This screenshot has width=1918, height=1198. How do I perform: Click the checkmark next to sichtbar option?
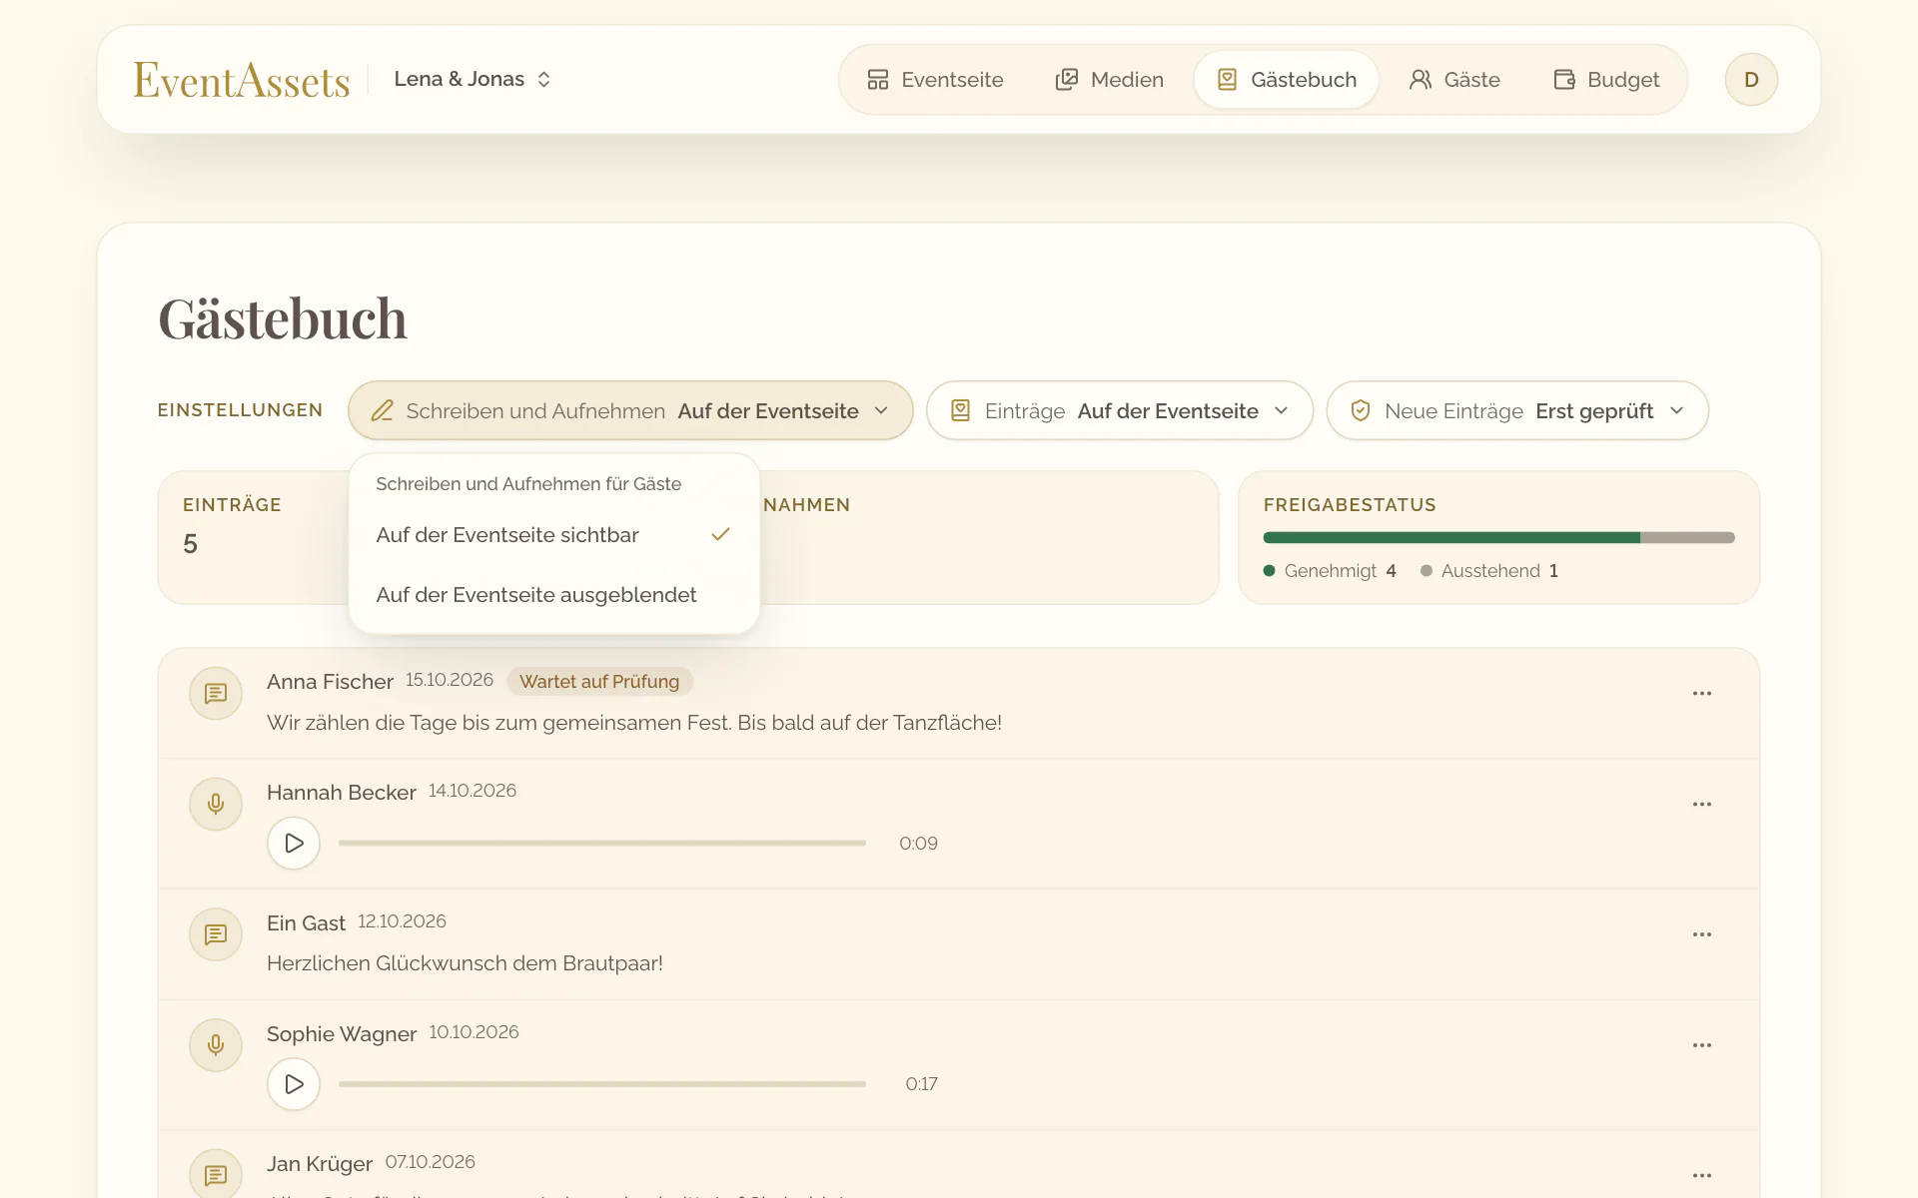tap(720, 534)
